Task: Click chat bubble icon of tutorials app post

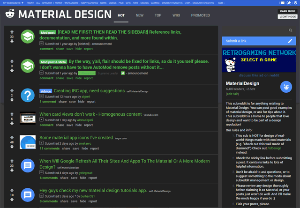Action: (28, 195)
